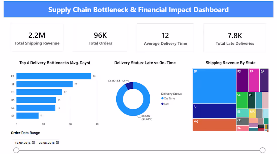Click the On Time legend marker

(x=162, y=98)
